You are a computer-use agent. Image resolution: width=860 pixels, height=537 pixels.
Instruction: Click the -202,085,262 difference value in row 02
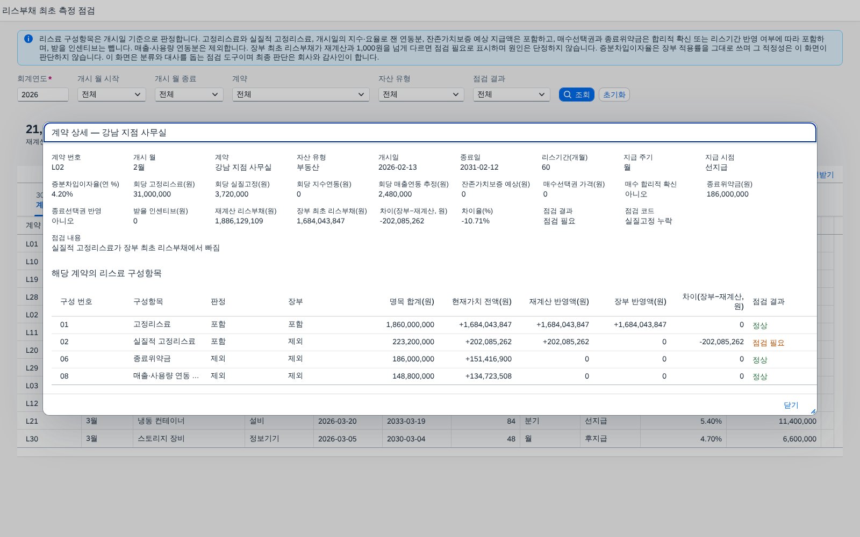tap(721, 342)
